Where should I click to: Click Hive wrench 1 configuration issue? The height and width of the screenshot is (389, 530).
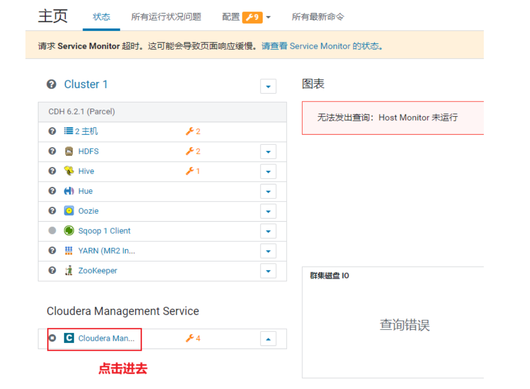coord(193,171)
